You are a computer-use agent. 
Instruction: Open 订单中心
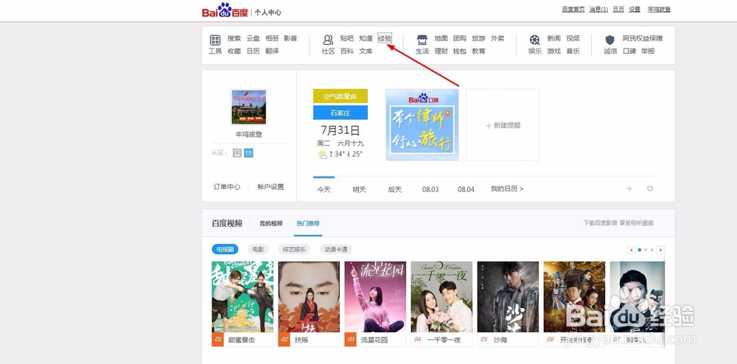pyautogui.click(x=227, y=187)
